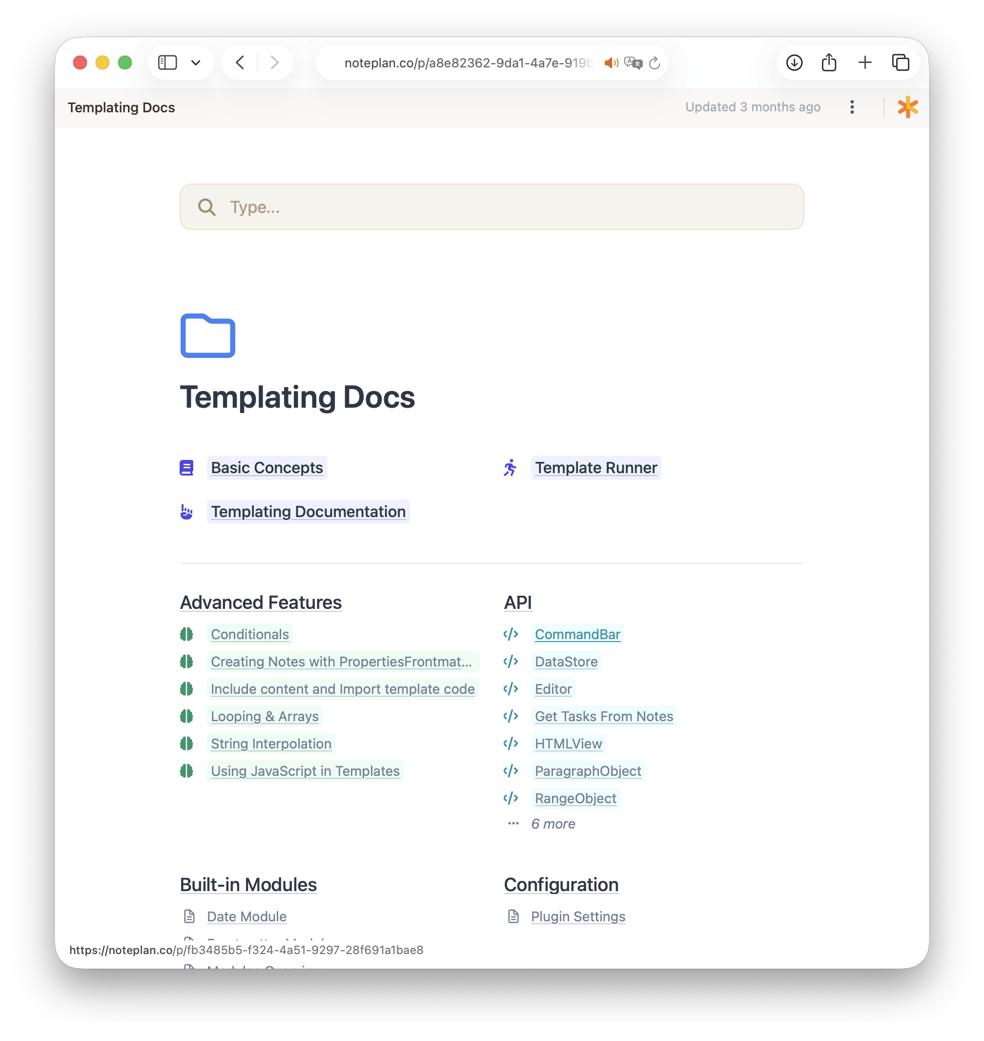Open the Plugin Settings link
The image size is (984, 1041).
578,916
